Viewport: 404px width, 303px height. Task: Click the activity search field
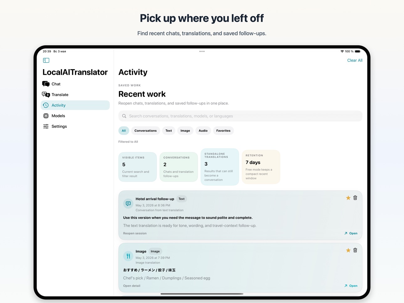coord(240,116)
